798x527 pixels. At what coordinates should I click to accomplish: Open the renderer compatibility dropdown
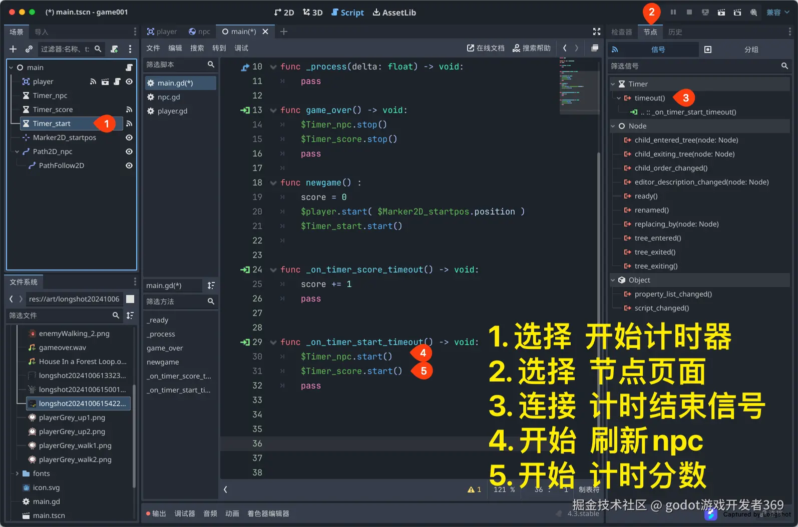tap(778, 12)
